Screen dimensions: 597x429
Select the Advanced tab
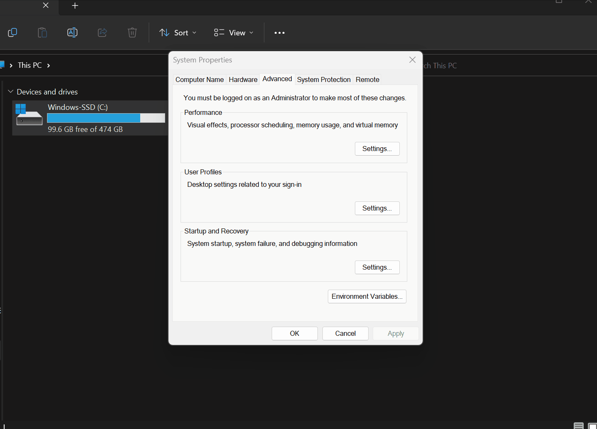(277, 79)
